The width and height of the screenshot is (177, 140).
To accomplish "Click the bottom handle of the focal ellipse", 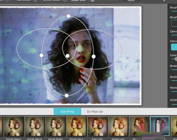I will coord(67,96).
